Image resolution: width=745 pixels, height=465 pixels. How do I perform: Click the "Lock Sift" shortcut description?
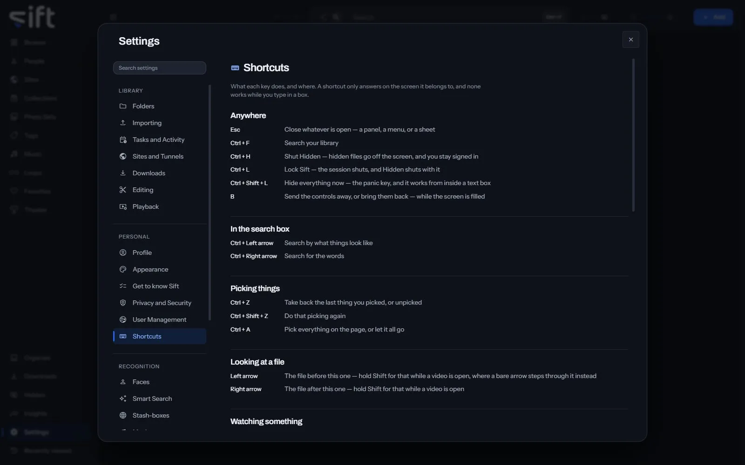coord(362,169)
